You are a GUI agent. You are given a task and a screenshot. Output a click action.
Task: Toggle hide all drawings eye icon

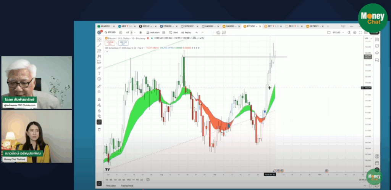coord(99,116)
